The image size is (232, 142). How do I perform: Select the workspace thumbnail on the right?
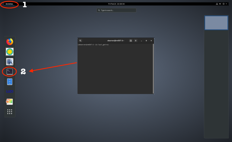[216, 23]
